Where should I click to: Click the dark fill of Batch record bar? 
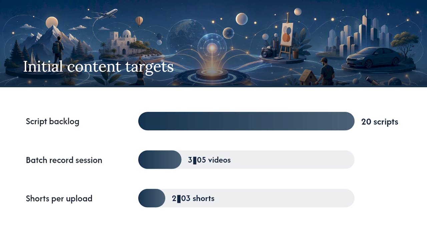click(160, 160)
